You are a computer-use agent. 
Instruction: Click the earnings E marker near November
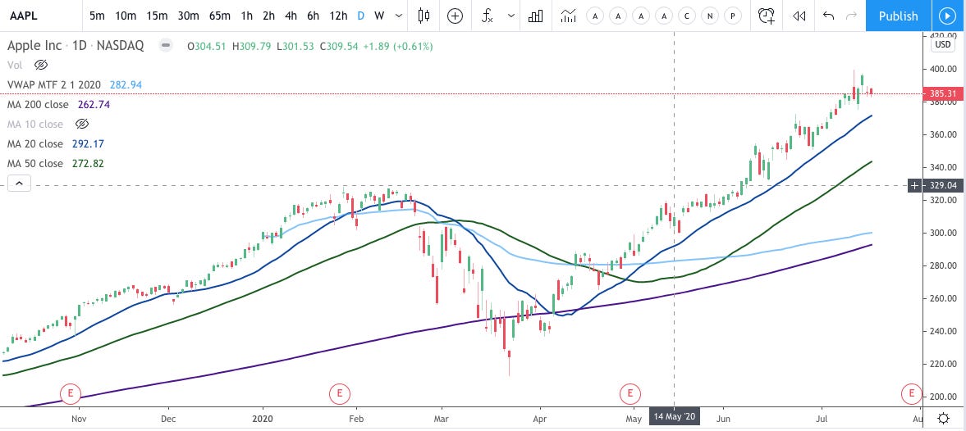point(71,392)
